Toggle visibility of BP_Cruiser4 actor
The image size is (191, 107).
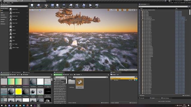pyautogui.click(x=139, y=15)
